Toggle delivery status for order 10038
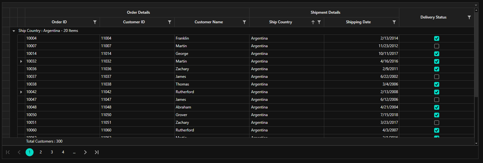Image resolution: width=483 pixels, height=163 pixels. 437,84
